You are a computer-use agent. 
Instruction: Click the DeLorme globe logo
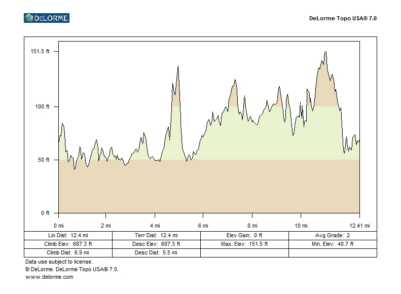(29, 18)
